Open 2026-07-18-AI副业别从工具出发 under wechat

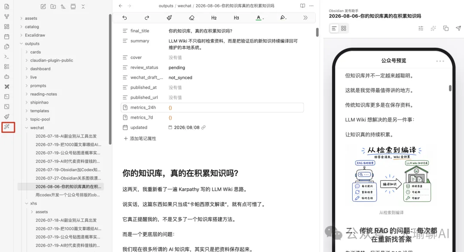[66, 136]
